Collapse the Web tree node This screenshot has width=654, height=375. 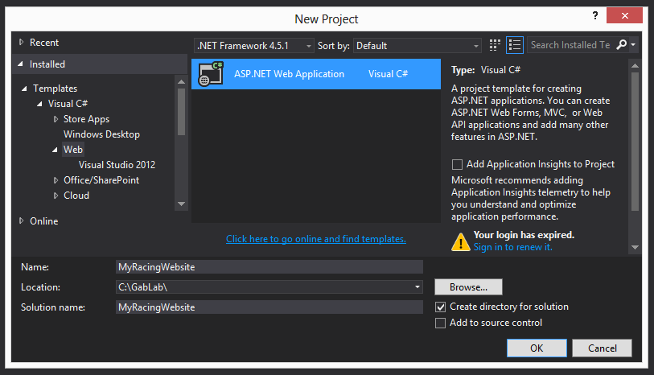pyautogui.click(x=55, y=150)
